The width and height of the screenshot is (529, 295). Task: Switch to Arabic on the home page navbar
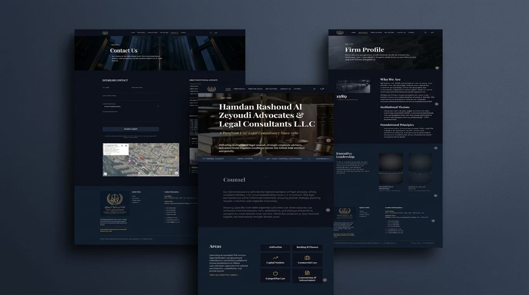coord(322,89)
